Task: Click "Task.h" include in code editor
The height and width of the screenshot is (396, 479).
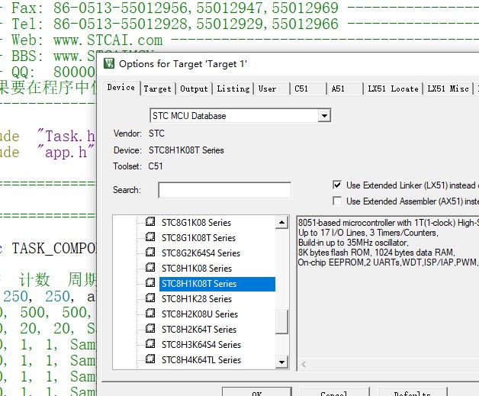Action: coord(66,136)
